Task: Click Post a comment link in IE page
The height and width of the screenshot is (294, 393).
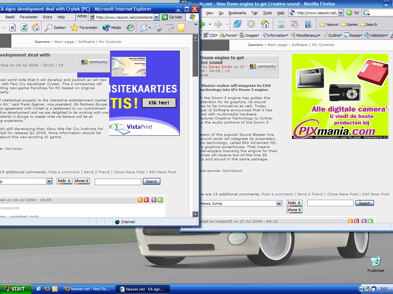Action: click(64, 172)
